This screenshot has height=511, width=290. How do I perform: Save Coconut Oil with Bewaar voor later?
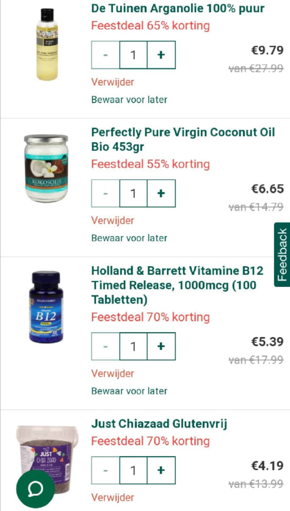(129, 238)
